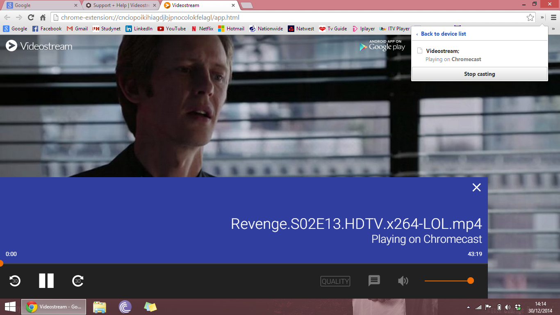The height and width of the screenshot is (315, 560).
Task: Open the Google bookmark
Action: pos(15,29)
